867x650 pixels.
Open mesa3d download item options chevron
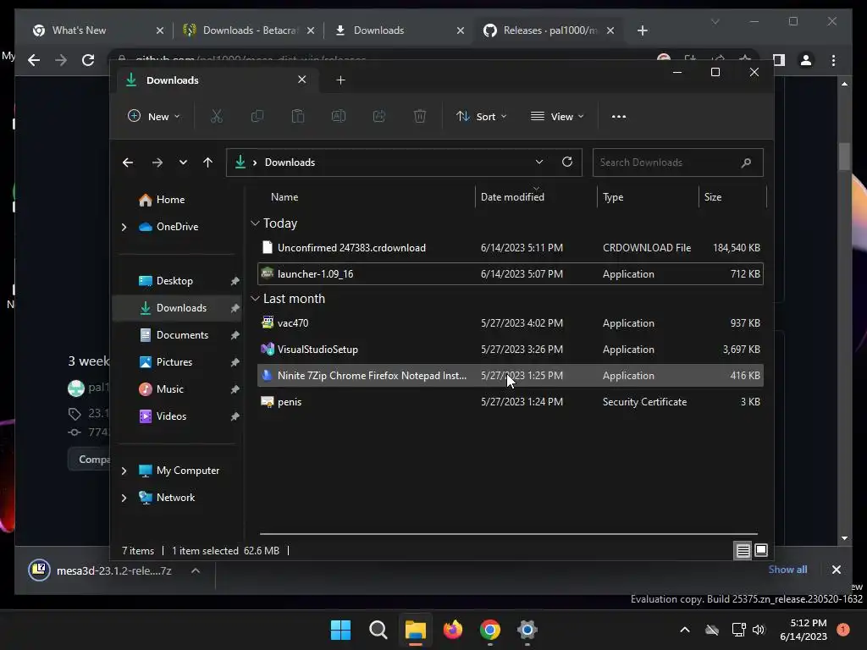196,570
